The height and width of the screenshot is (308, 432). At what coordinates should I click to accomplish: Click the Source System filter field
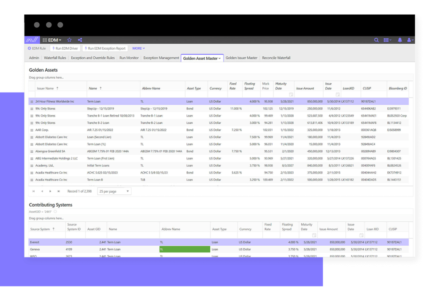click(x=47, y=236)
